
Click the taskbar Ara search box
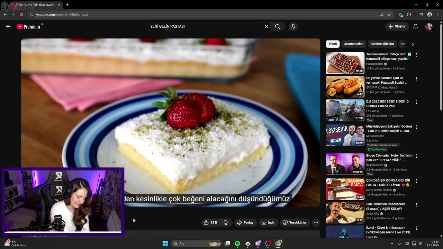197,243
